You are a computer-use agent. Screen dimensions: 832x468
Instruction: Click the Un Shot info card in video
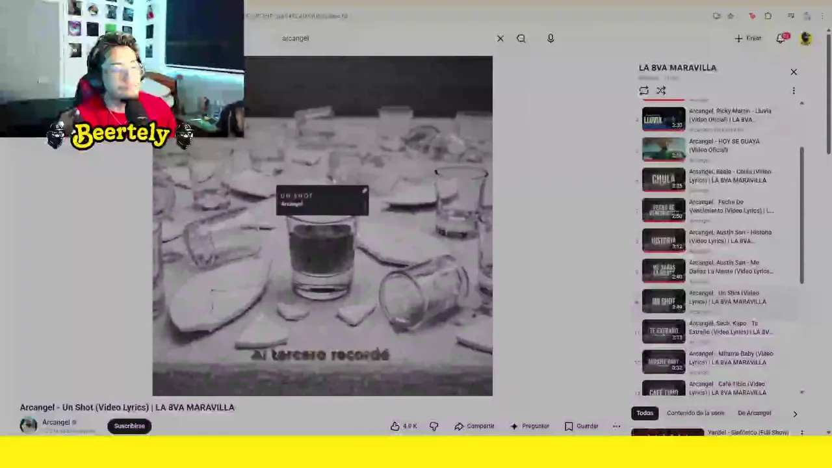322,200
